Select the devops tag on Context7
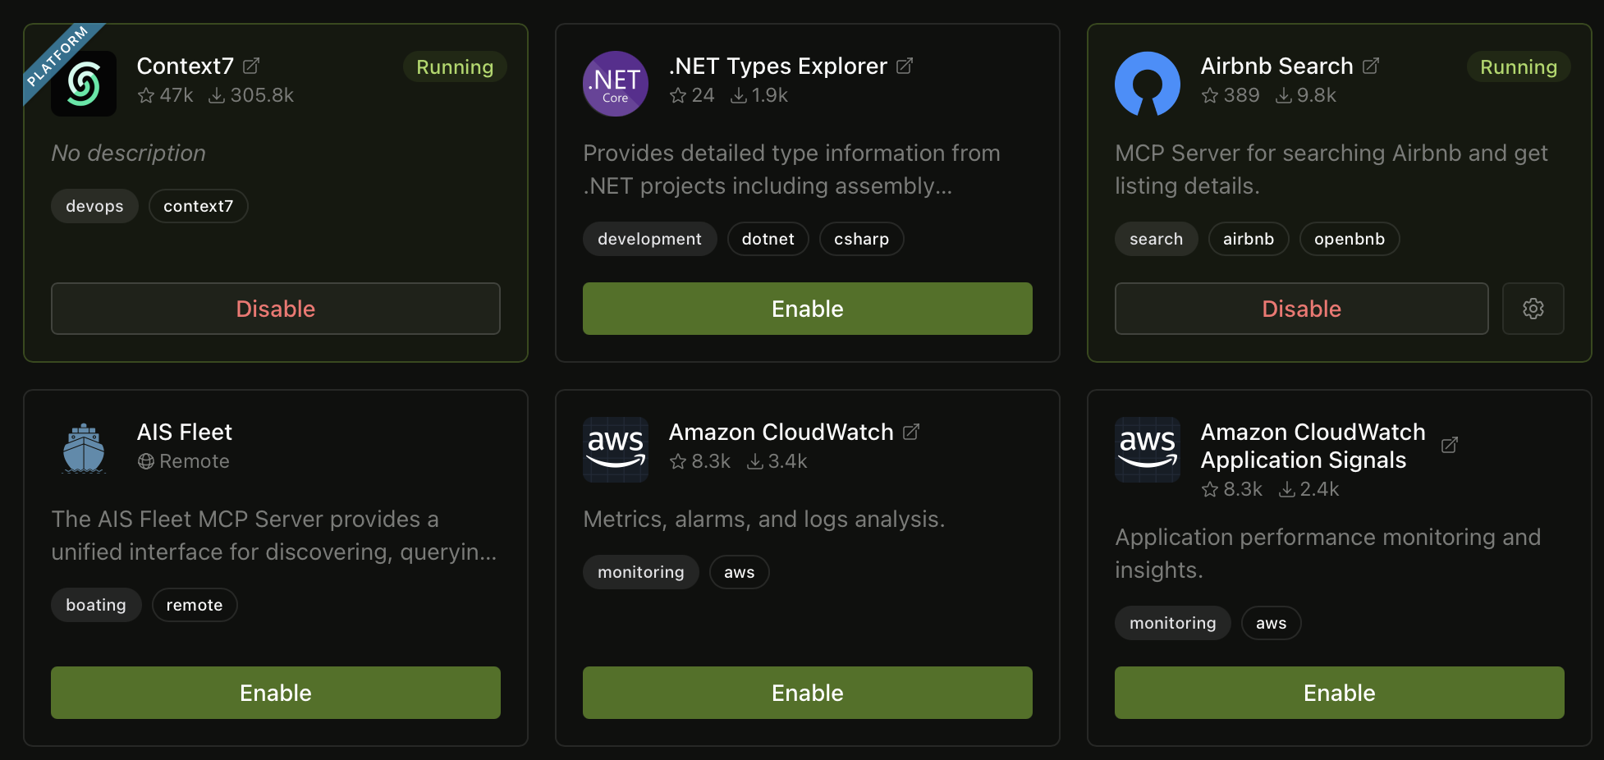 point(94,206)
